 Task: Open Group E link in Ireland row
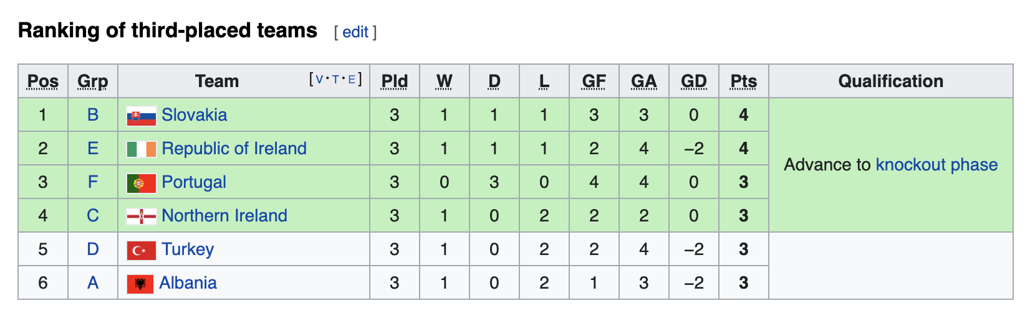tap(93, 149)
